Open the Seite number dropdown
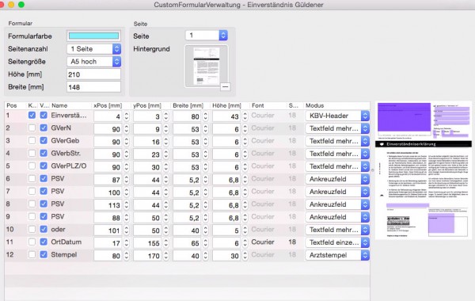This screenshot has height=301, width=475. point(207,36)
